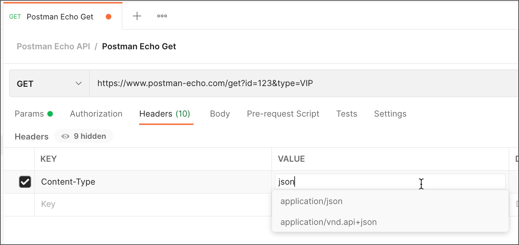Uncheck the Content-Type header checkbox
This screenshot has width=519, height=245.
[25, 181]
